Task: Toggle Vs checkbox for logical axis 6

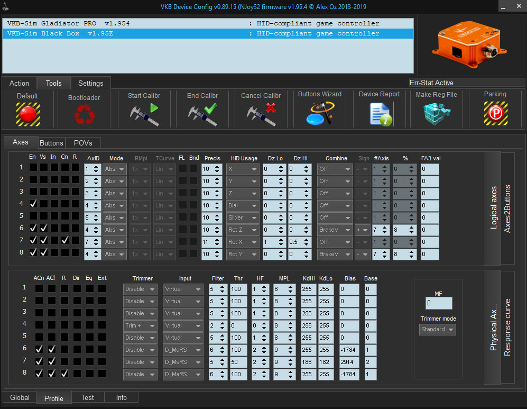Action: pos(44,228)
